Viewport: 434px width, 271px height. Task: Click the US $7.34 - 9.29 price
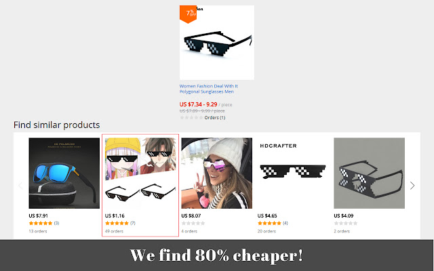[198, 104]
